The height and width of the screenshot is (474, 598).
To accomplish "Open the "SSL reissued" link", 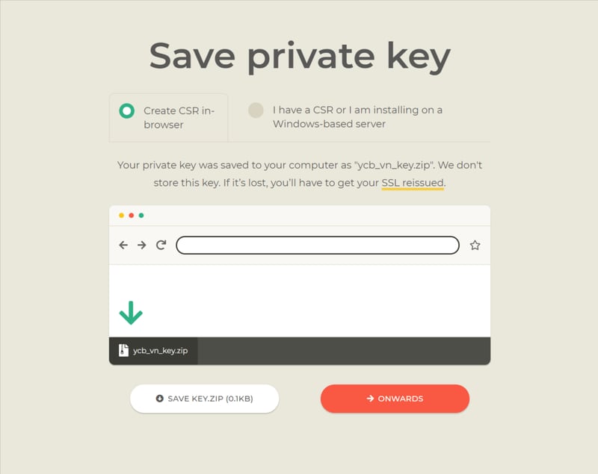I will tap(413, 183).
